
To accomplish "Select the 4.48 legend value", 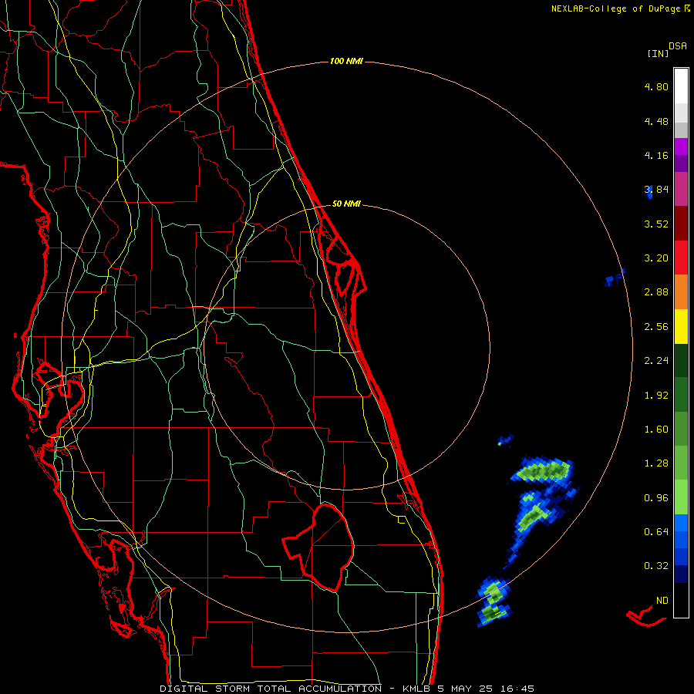I will click(x=656, y=121).
